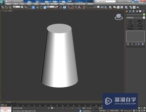This screenshot has width=146, height=112.
Task: Click Render Production teapot
Action: click(138, 7)
